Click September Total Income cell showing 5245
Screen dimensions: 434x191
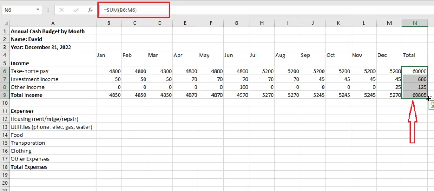click(x=312, y=95)
